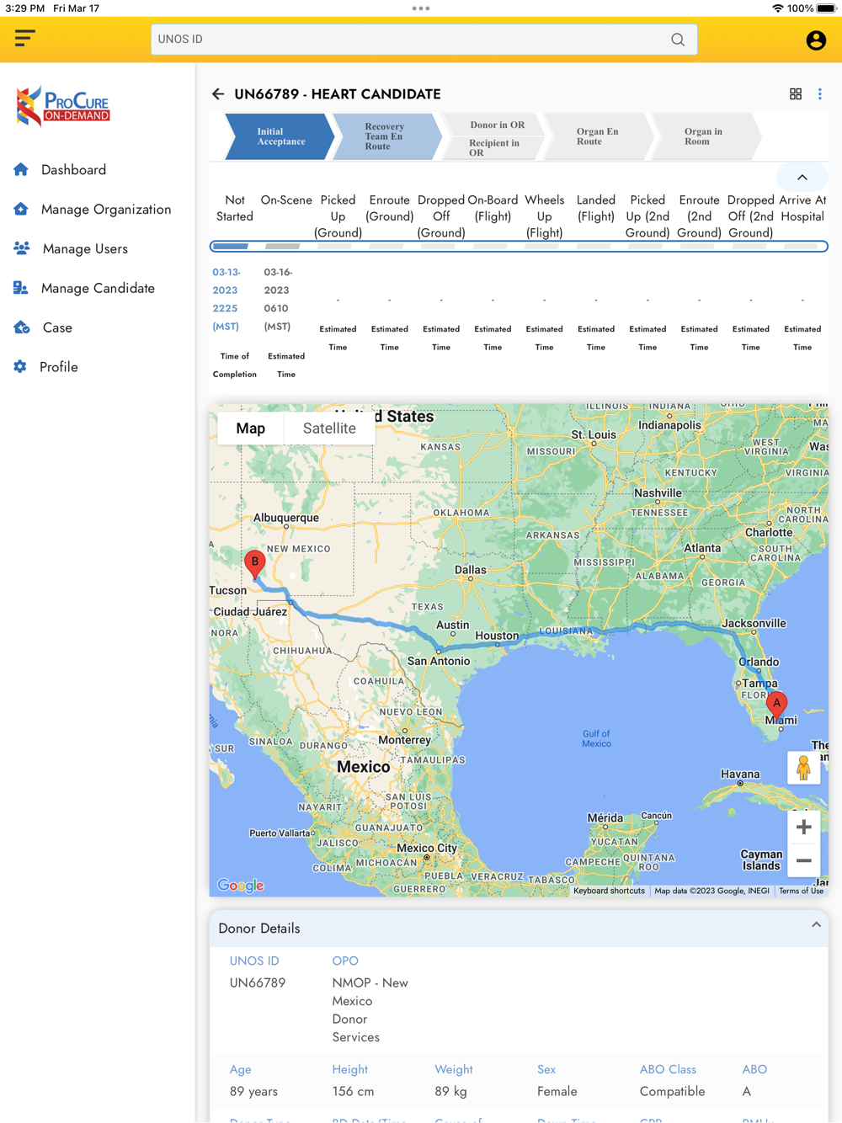Click Arrive At Hospital progress segment

[801, 247]
